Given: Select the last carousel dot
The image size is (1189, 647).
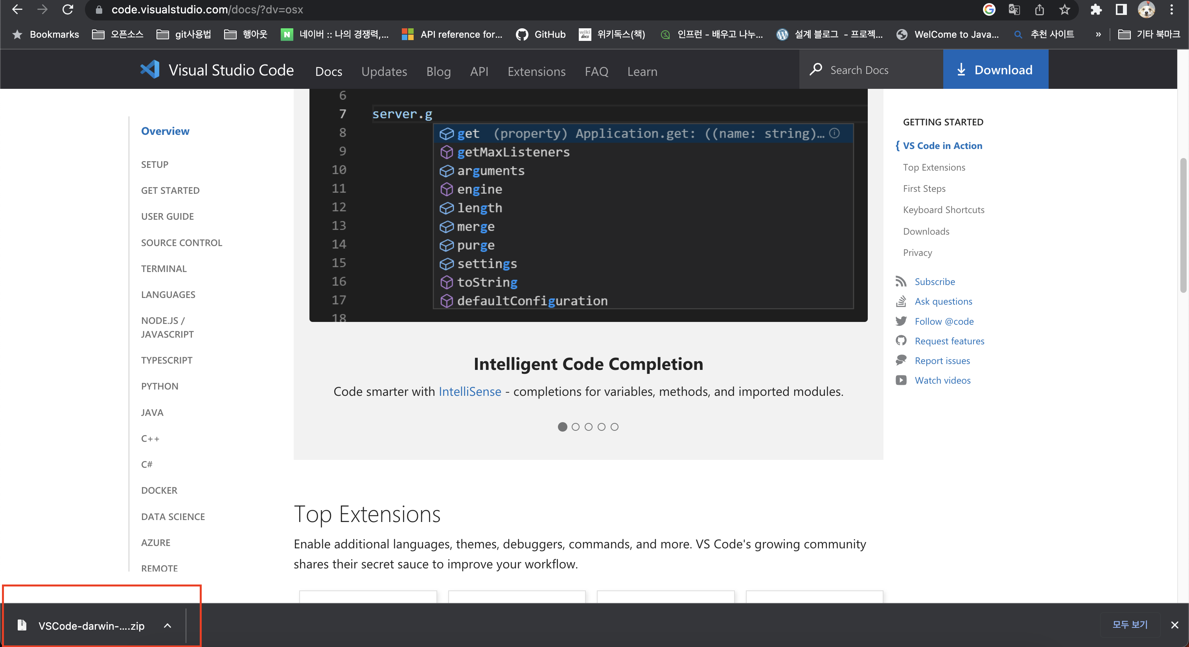Looking at the screenshot, I should coord(614,427).
